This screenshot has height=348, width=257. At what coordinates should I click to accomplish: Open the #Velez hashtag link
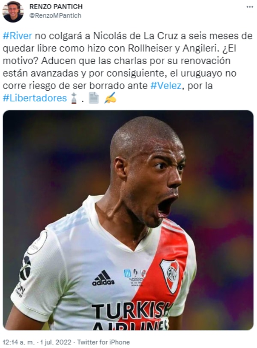point(166,86)
